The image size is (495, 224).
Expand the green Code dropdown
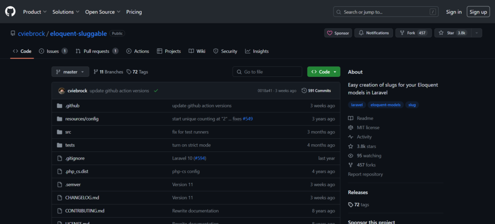point(323,72)
